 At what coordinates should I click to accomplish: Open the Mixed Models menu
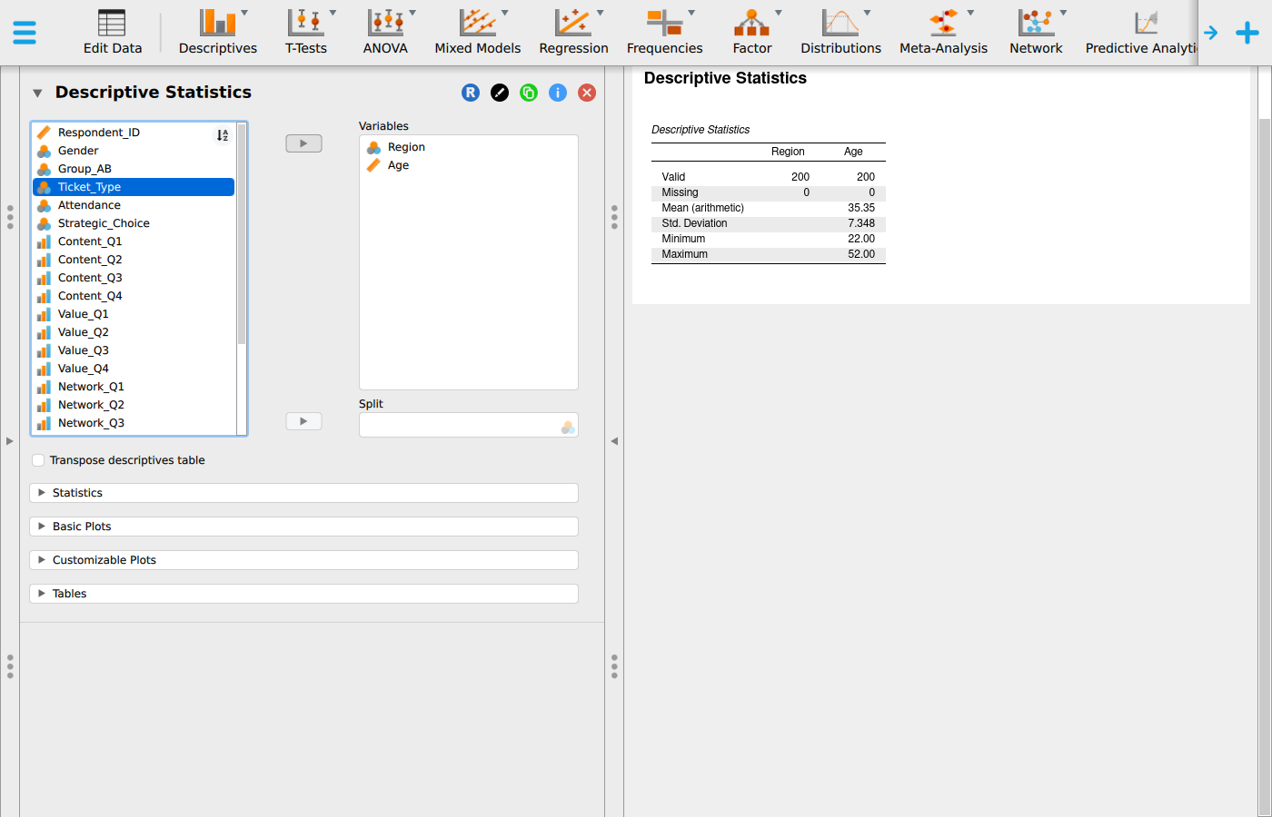(478, 33)
